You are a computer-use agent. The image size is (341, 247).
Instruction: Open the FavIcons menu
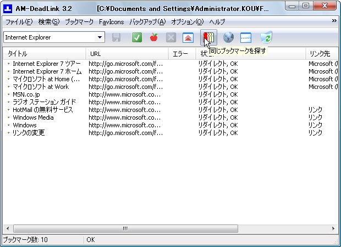[x=111, y=22]
